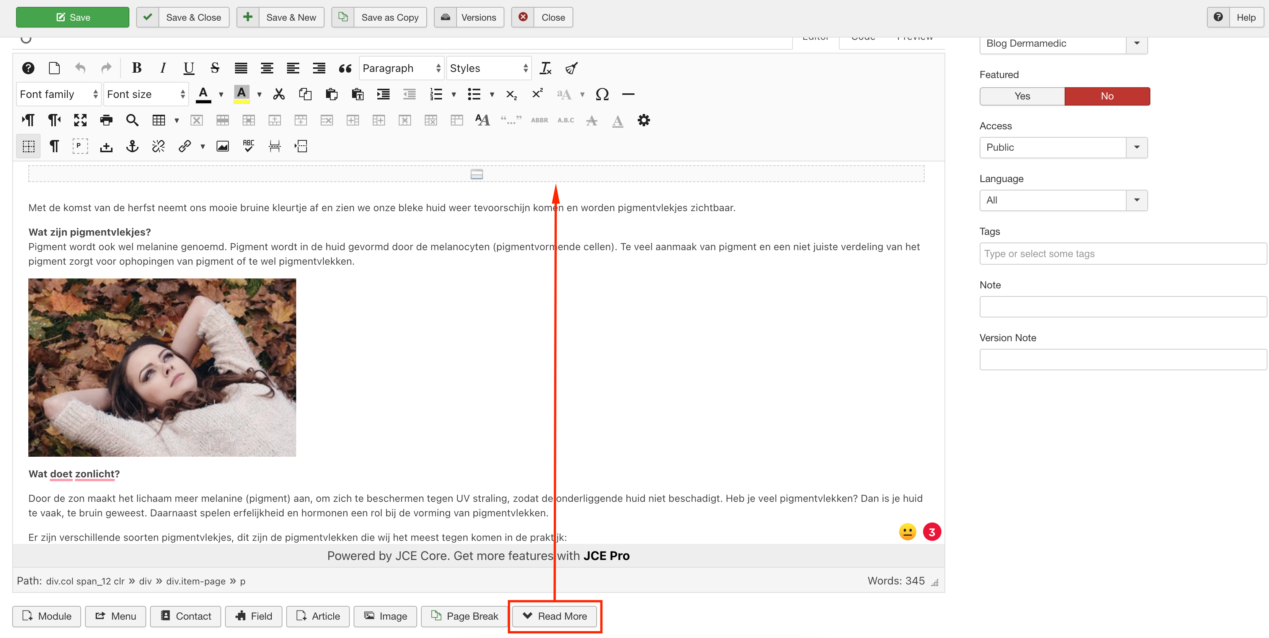This screenshot has height=638, width=1269.
Task: Click the Cut scissors icon
Action: pyautogui.click(x=279, y=94)
